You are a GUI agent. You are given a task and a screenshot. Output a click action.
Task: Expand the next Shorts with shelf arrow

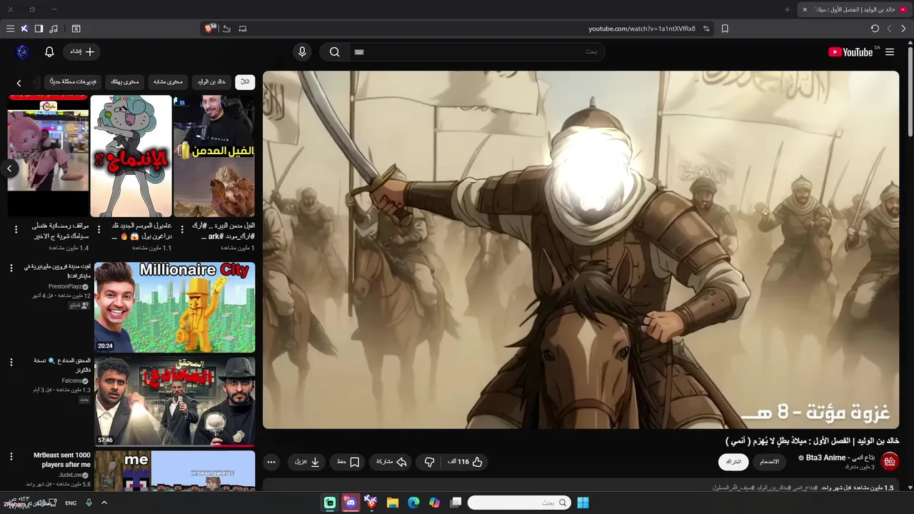pos(10,168)
